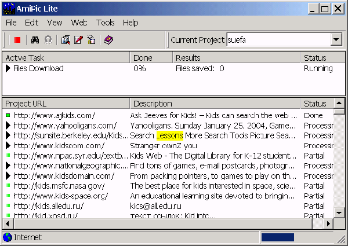Screen dimensions: 348x246
Task: Click the arrow icon beside sunsite.berkeley.edu
Action: (x=8, y=135)
